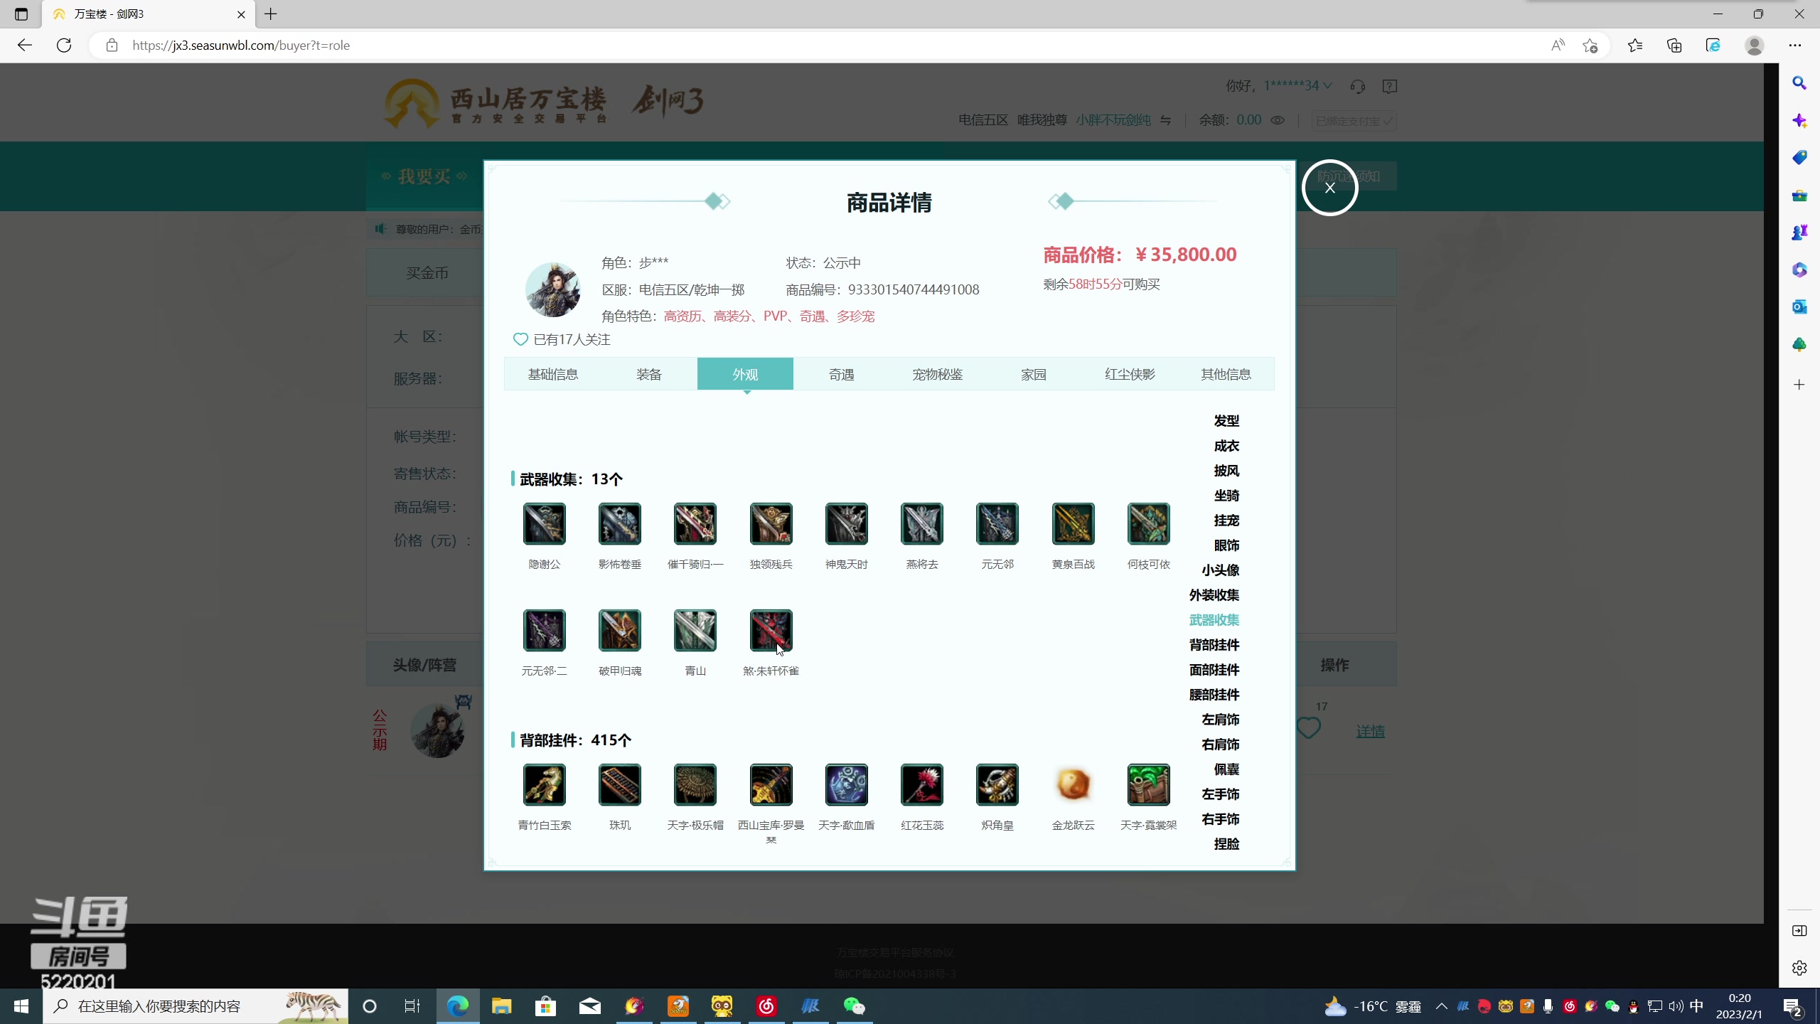Open WeChat from the taskbar

coord(854,1006)
